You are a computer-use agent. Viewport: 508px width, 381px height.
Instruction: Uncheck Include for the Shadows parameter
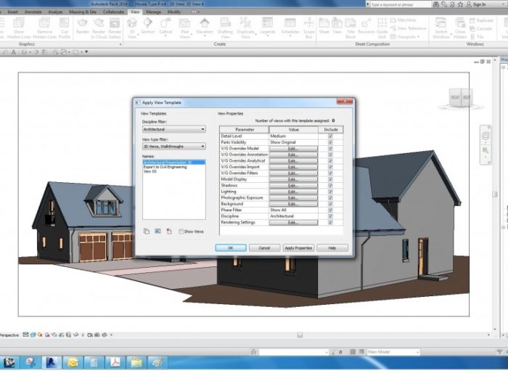click(x=331, y=185)
